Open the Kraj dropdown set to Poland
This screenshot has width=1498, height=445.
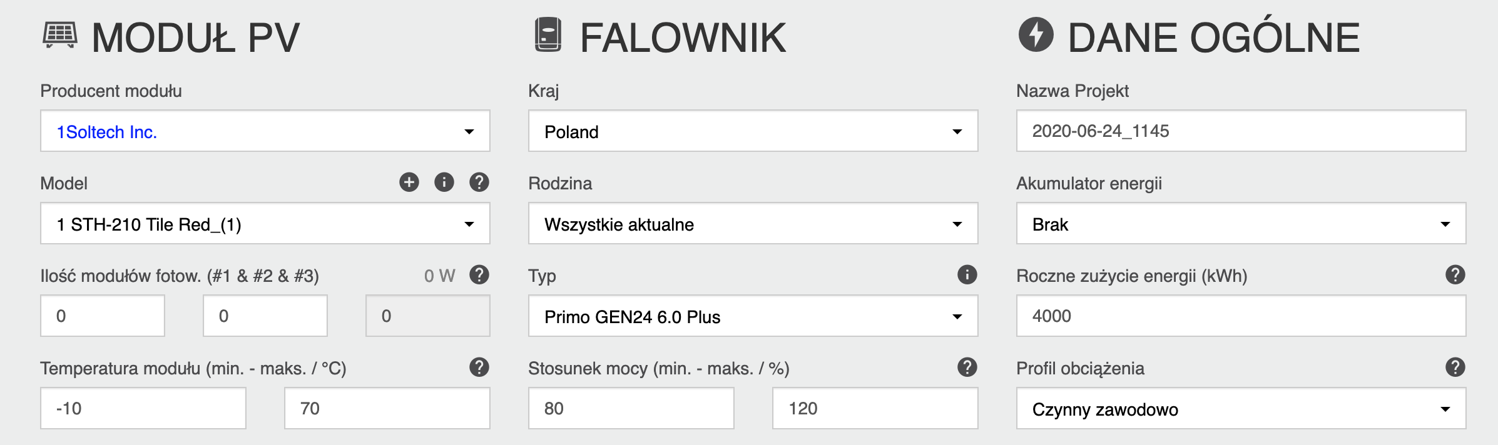pos(753,131)
